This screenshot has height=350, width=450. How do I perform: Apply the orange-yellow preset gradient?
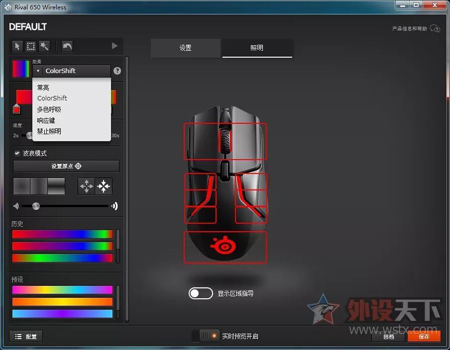point(63,302)
